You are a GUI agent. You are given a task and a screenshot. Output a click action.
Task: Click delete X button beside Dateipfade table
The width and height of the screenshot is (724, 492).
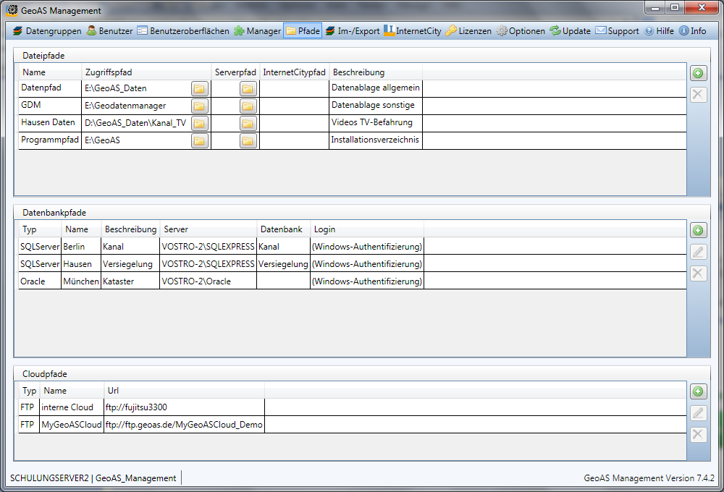pyautogui.click(x=698, y=95)
